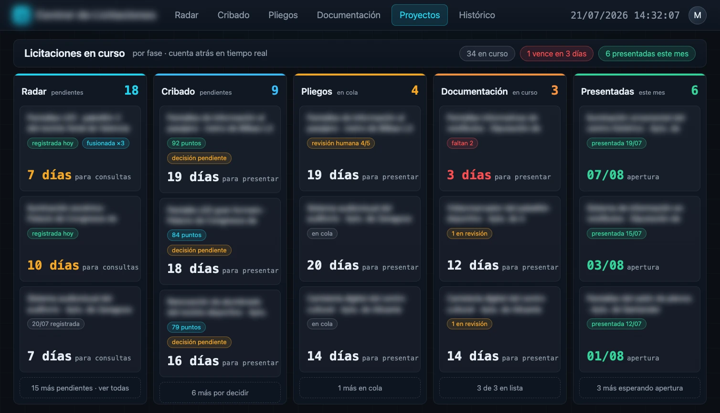The width and height of the screenshot is (720, 413).
Task: Select the Histórico tab
Action: click(x=477, y=15)
